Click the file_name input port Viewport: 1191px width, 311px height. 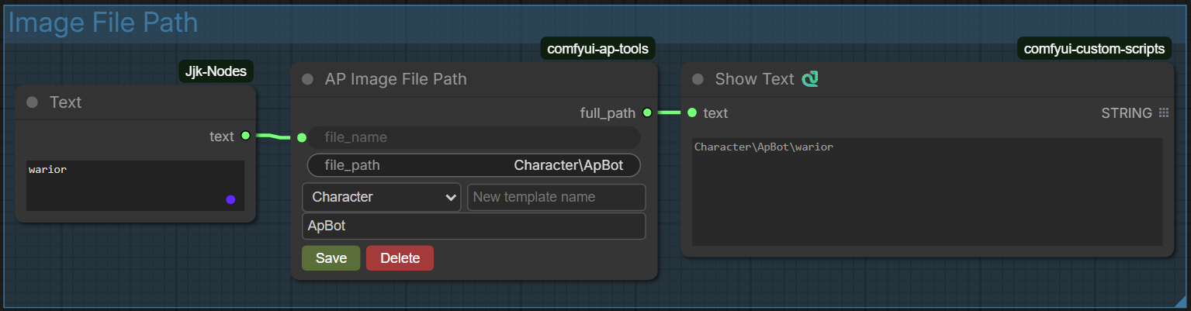[302, 138]
